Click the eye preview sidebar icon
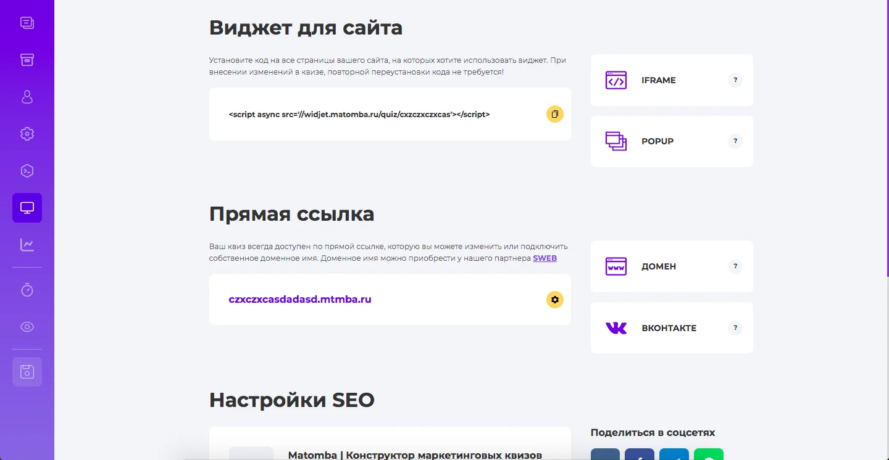This screenshot has height=460, width=889. 27,327
